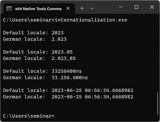Screen dimensions: 160x122
Task: Close the terminal window
Action: coord(152,7)
